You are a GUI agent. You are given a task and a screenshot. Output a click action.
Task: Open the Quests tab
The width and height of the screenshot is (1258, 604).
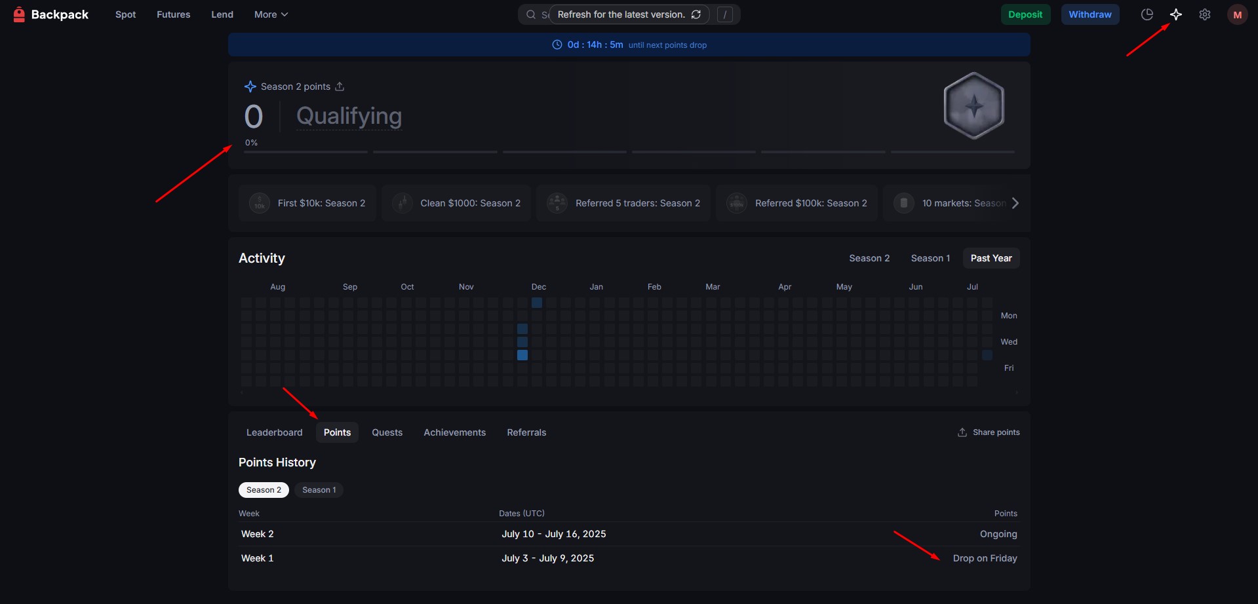coord(387,432)
